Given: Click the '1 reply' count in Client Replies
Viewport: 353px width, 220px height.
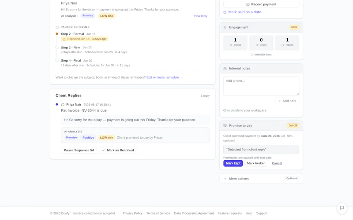Looking at the screenshot, I should point(205,96).
